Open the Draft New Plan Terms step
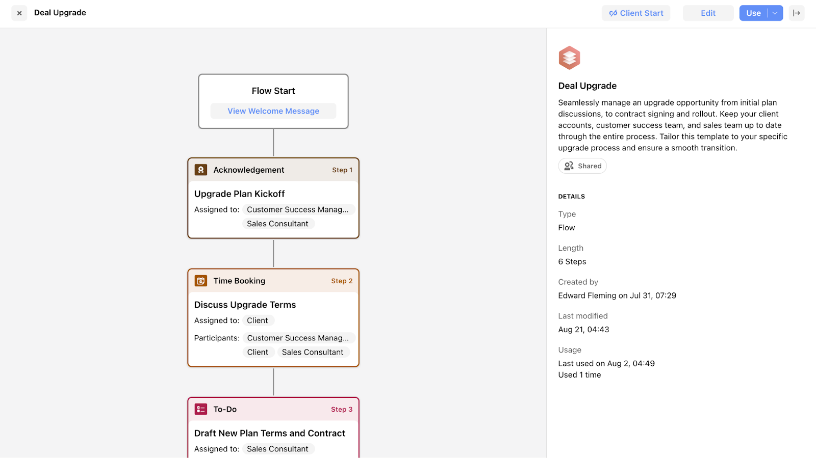816x458 pixels. point(269,433)
